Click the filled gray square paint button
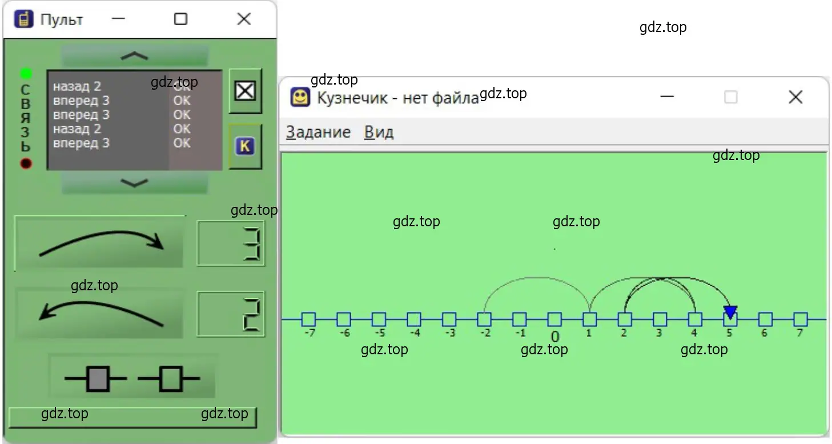The width and height of the screenshot is (832, 444). [97, 379]
